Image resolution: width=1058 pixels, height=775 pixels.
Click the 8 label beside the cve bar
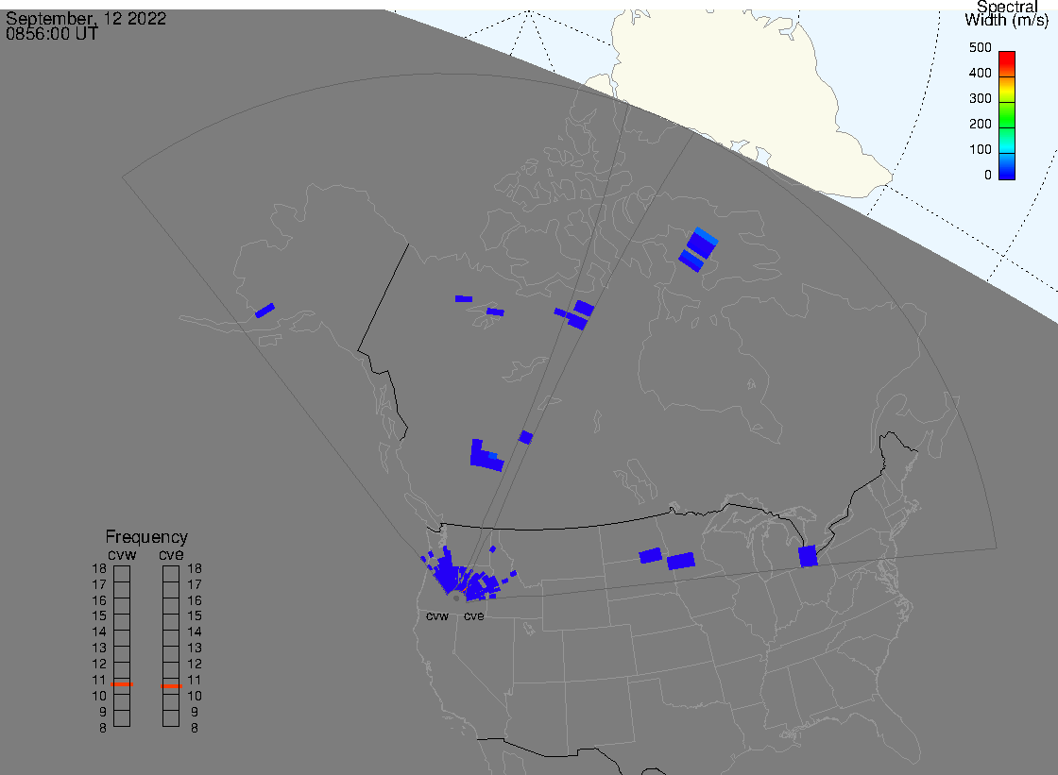(195, 728)
